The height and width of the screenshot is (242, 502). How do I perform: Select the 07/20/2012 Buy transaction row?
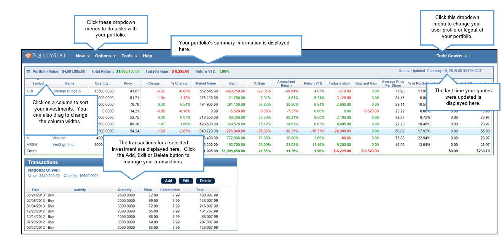(122, 222)
